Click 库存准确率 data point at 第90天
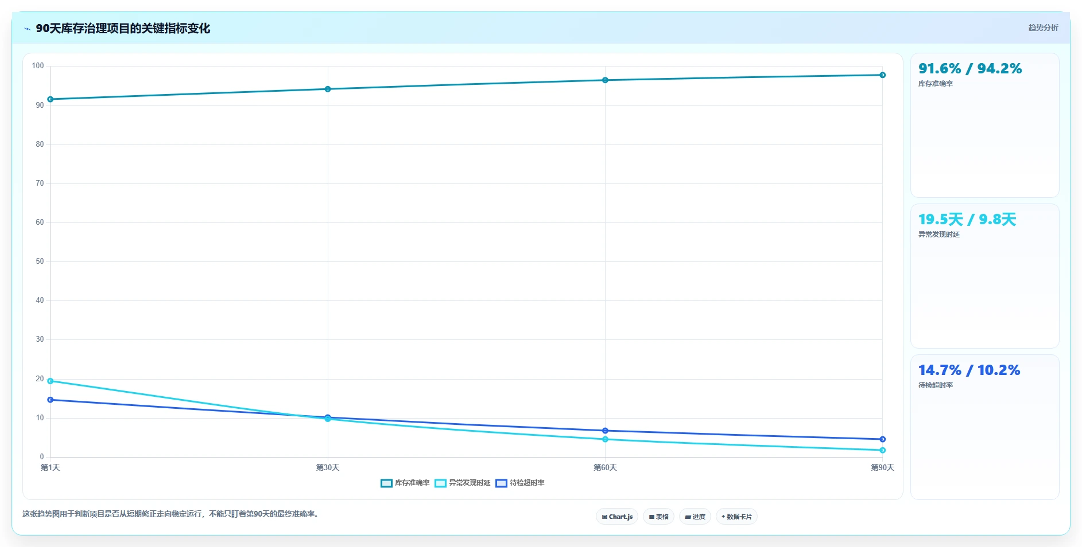Screen dimensions: 1082x547 click(882, 75)
